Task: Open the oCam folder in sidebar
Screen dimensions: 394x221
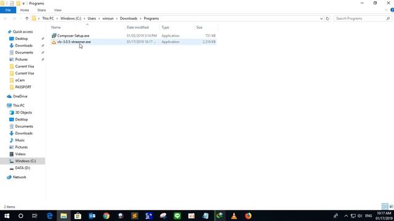Action: click(20, 80)
